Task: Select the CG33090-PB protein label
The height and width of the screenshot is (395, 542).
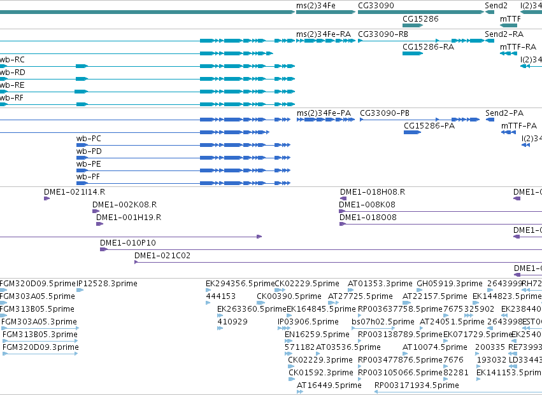Action: [385, 113]
